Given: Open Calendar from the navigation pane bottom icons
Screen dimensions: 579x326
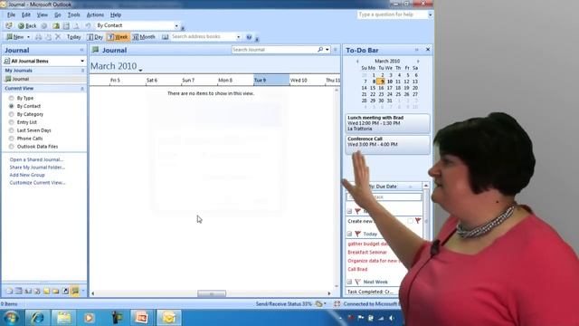Looking at the screenshot, I should 18,292.
